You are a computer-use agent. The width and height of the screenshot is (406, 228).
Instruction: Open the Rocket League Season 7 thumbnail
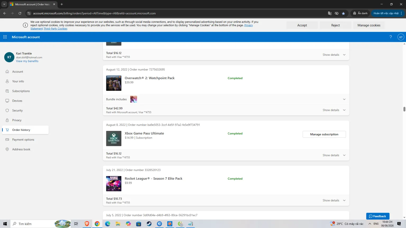(114, 184)
